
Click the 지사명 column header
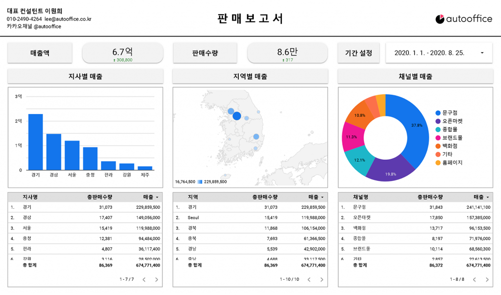pos(30,197)
